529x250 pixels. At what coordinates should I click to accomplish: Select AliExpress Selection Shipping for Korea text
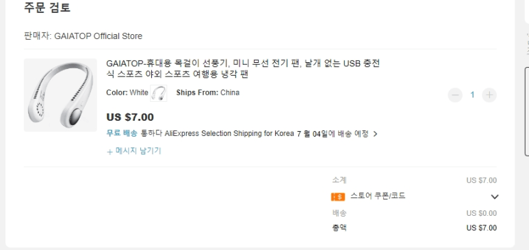click(x=229, y=133)
